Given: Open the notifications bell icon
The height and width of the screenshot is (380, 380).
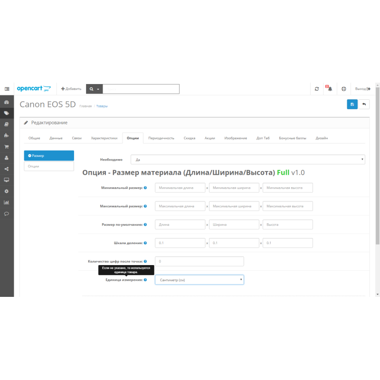Looking at the screenshot, I should click(330, 89).
